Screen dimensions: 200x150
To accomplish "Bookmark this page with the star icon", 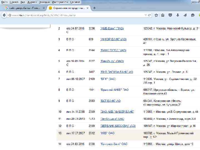I will point(156,16).
